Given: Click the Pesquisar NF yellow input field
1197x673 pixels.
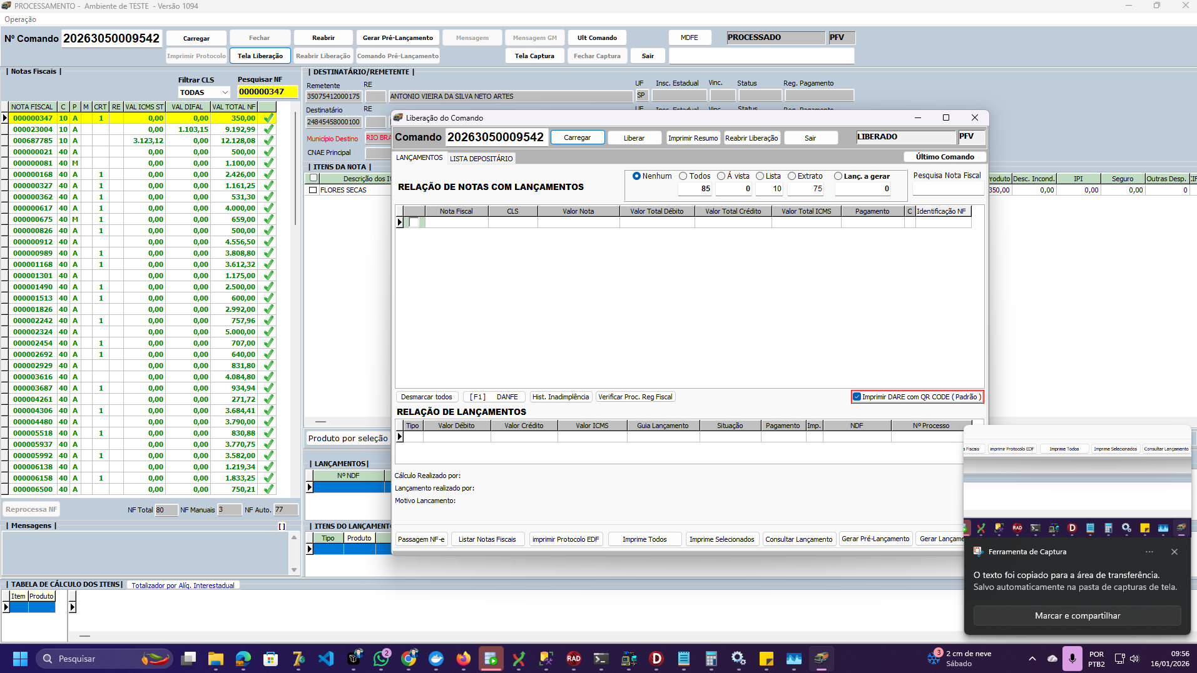Looking at the screenshot, I should [258, 92].
